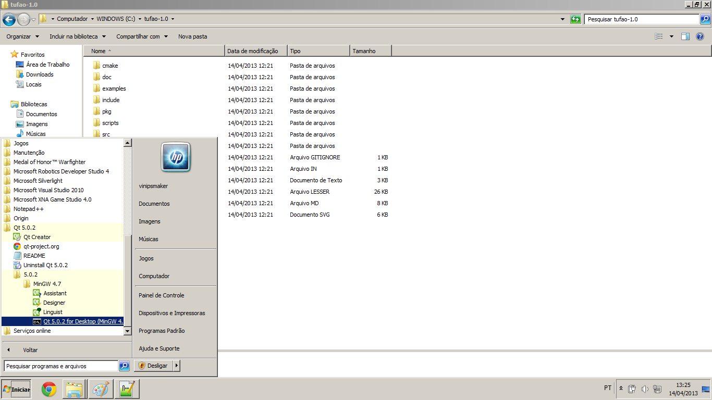
Task: Open Compartilhar com dropdown
Action: point(142,36)
